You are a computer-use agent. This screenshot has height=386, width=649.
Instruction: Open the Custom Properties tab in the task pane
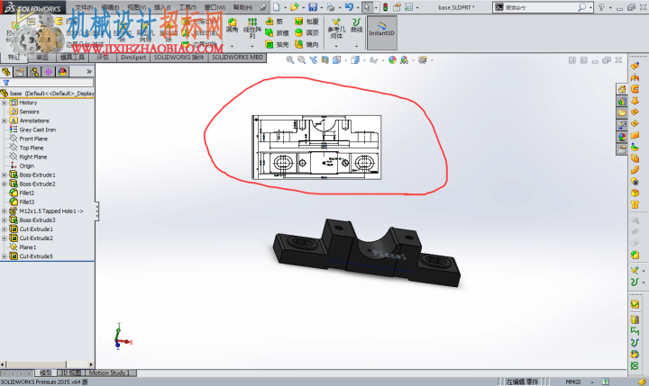pos(622,148)
